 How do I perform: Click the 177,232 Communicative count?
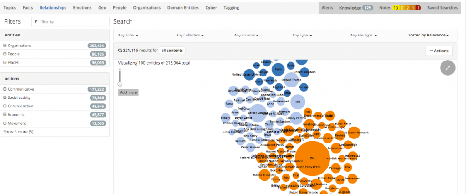point(97,89)
